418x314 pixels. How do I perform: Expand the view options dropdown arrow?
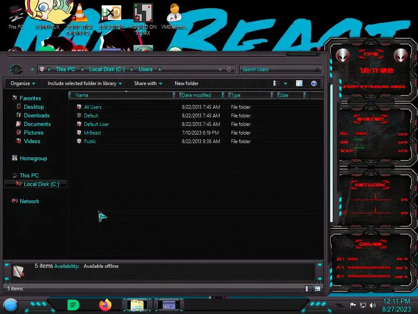285,83
